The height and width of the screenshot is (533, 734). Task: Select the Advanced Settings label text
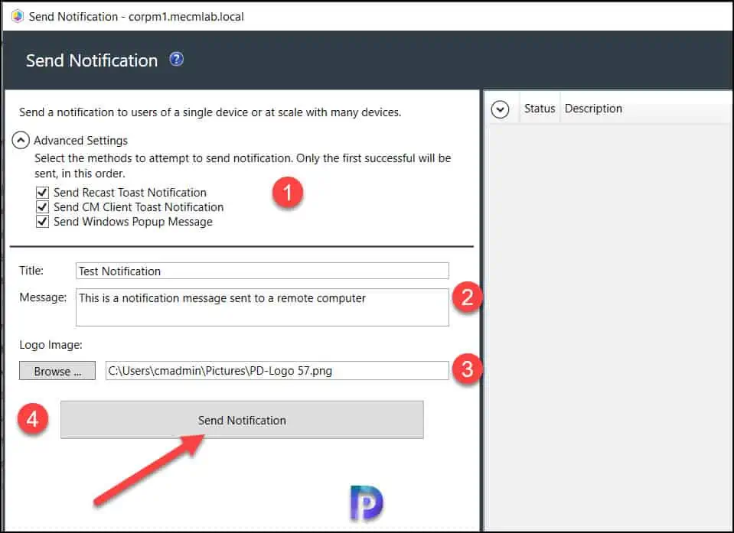tap(80, 140)
